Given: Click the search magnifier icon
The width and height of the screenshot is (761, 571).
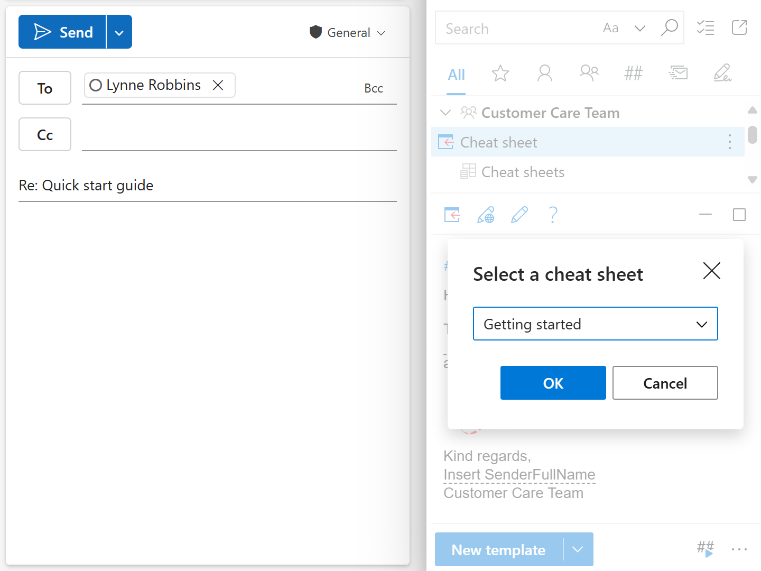Looking at the screenshot, I should coord(670,28).
